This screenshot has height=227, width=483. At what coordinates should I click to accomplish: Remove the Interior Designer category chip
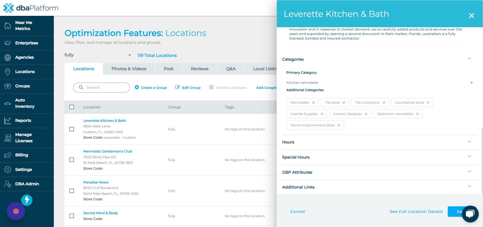coord(366,114)
